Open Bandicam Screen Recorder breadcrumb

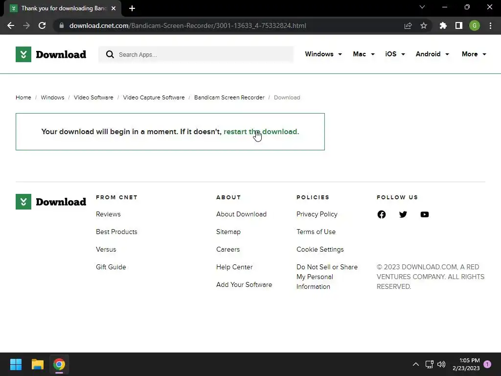229,97
